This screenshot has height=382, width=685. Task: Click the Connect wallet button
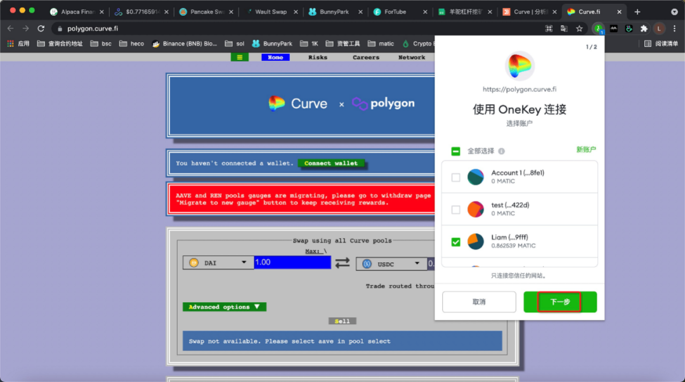332,163
